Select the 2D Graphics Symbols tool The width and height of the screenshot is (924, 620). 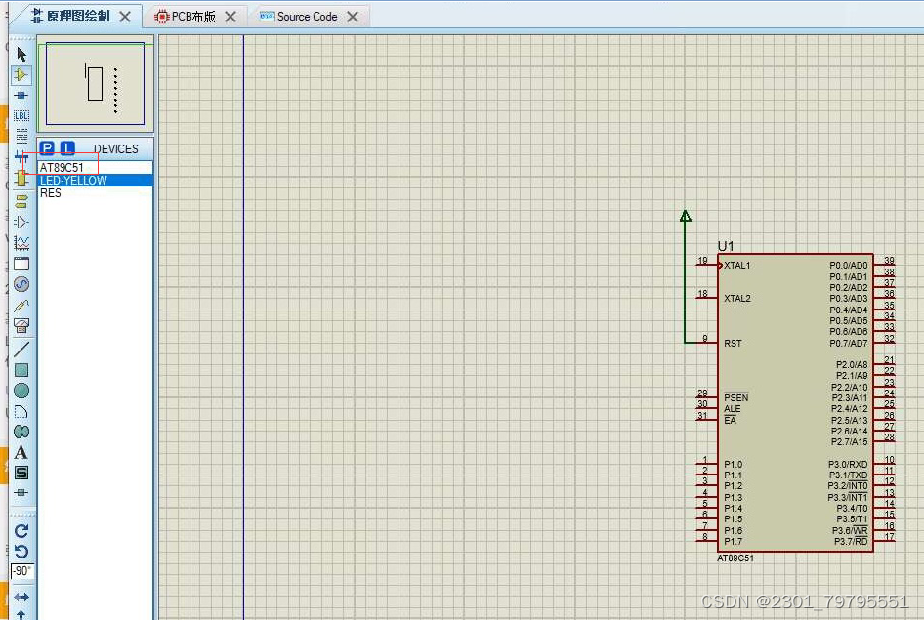pos(21,473)
